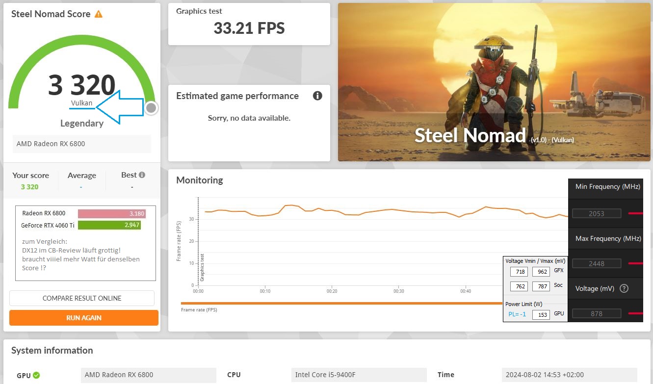This screenshot has height=384, width=653.
Task: Click the System information heading
Action: [52, 350]
